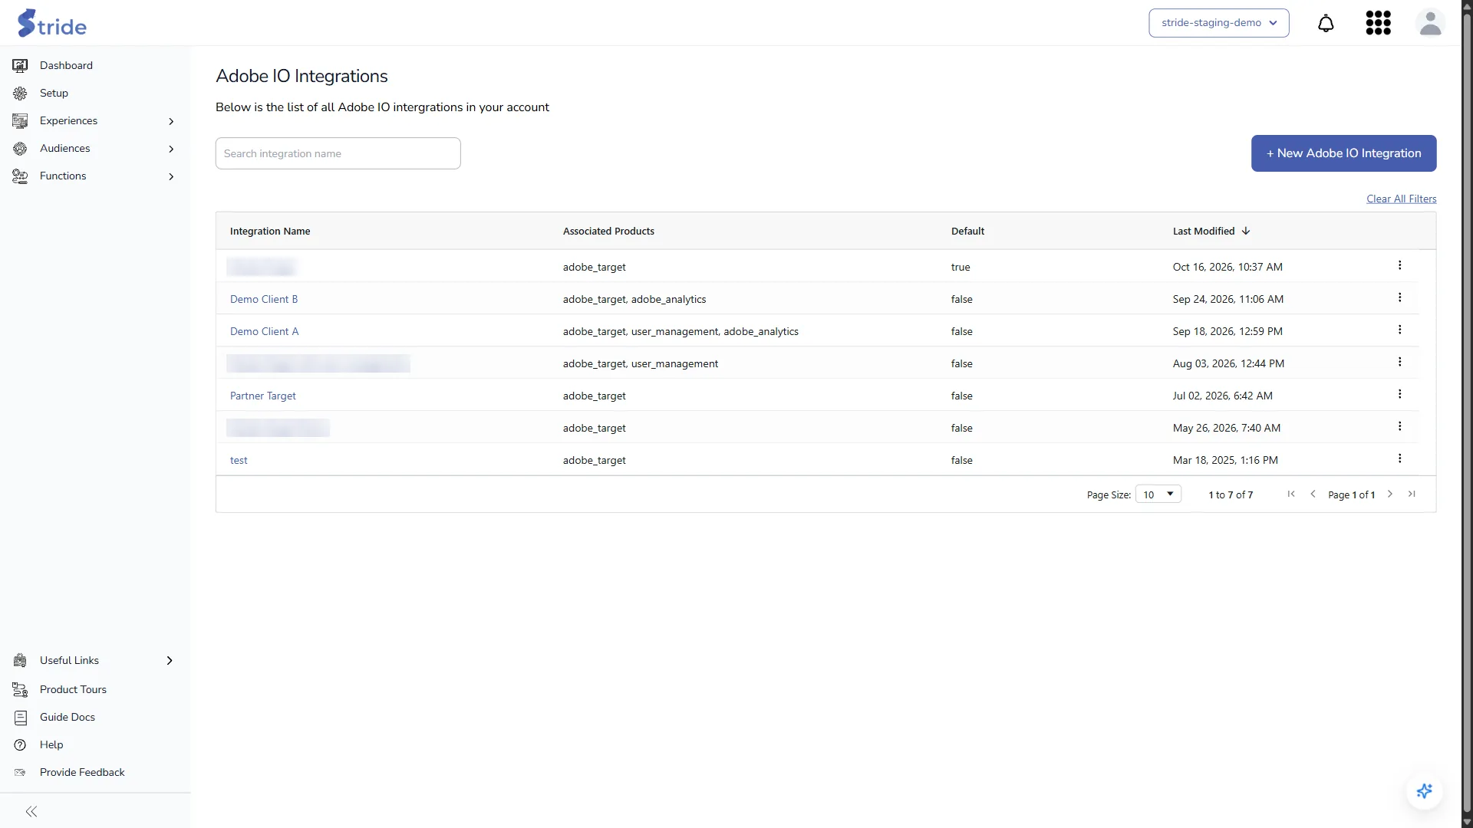Click the Dashboard sidebar icon
The image size is (1473, 828).
[x=20, y=66]
